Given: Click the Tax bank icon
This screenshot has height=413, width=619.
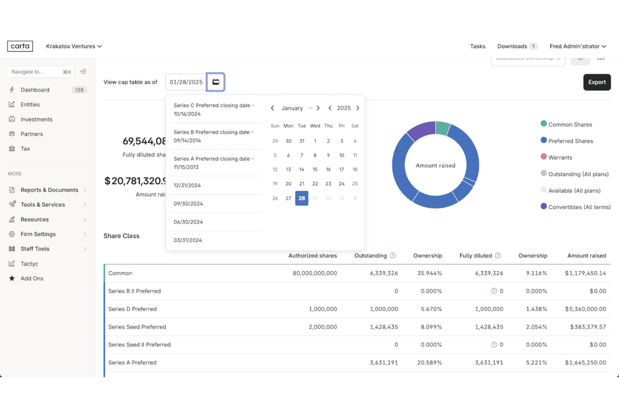Looking at the screenshot, I should [x=12, y=149].
